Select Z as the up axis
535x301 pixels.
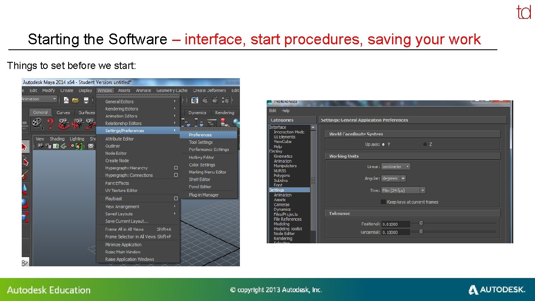425,144
